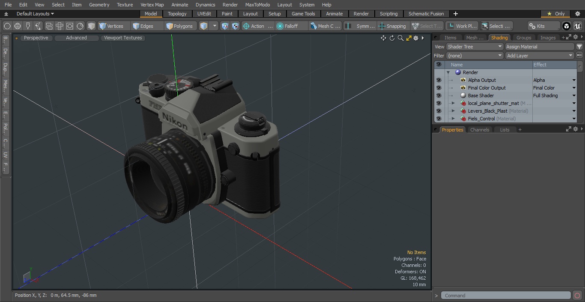Click the Properties panel's gear icon
585x302 pixels.
pos(576,129)
